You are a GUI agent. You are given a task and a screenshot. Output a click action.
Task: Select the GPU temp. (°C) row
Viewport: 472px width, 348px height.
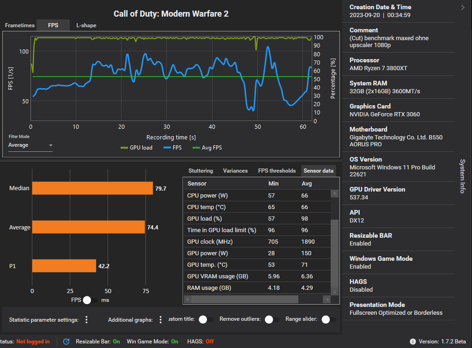click(257, 264)
